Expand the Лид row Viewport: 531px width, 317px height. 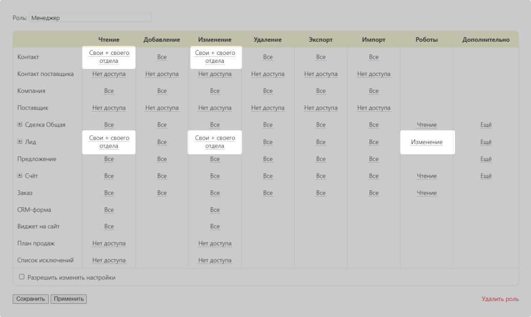tap(20, 142)
